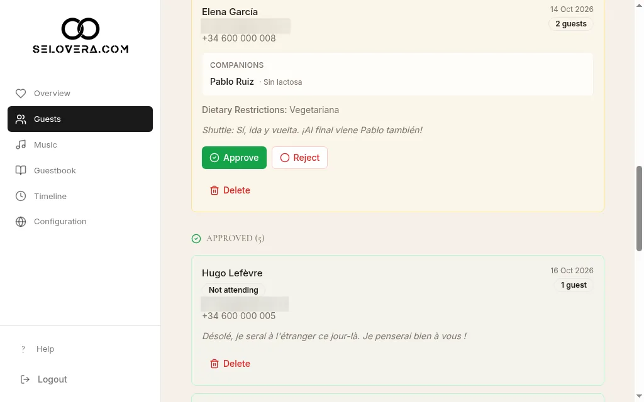The image size is (644, 402).
Task: Click the Help question mark icon
Action: (23, 349)
